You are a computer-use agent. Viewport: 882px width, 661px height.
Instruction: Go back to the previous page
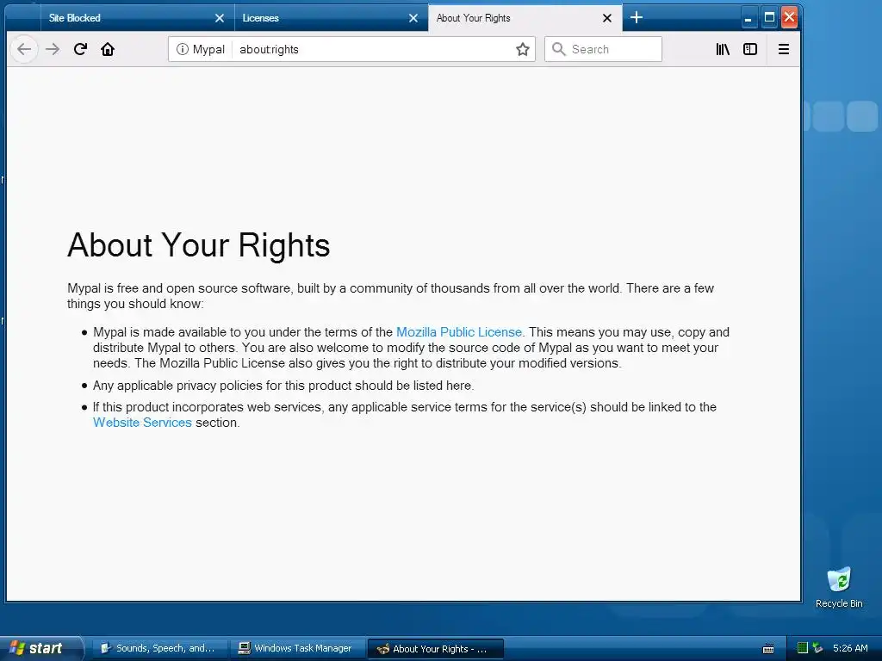tap(24, 49)
